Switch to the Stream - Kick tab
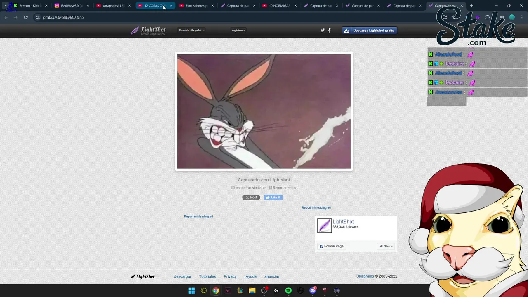Viewport: 528px width, 297px height. pyautogui.click(x=31, y=6)
